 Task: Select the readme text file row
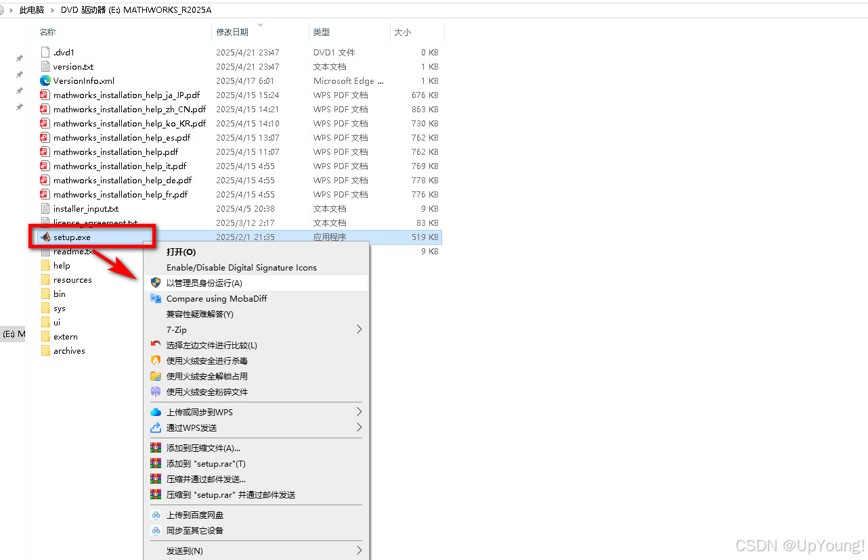pos(240,251)
